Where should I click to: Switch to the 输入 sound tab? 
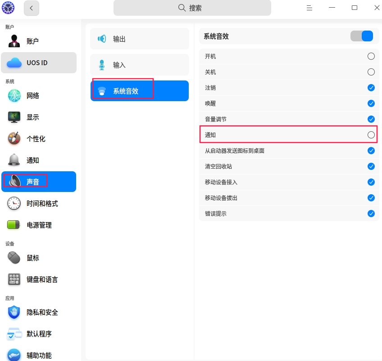coord(140,65)
